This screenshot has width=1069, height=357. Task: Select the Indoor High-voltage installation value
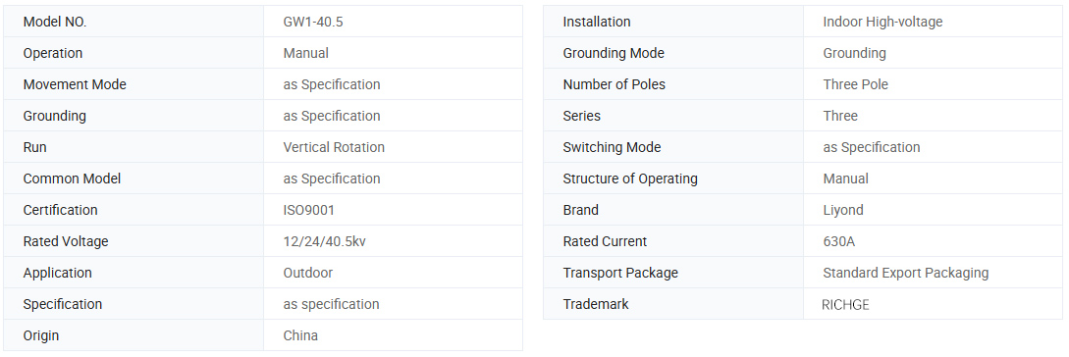point(882,22)
